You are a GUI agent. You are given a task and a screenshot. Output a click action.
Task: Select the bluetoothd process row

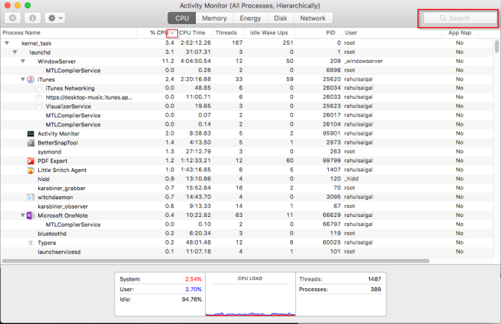[246, 233]
